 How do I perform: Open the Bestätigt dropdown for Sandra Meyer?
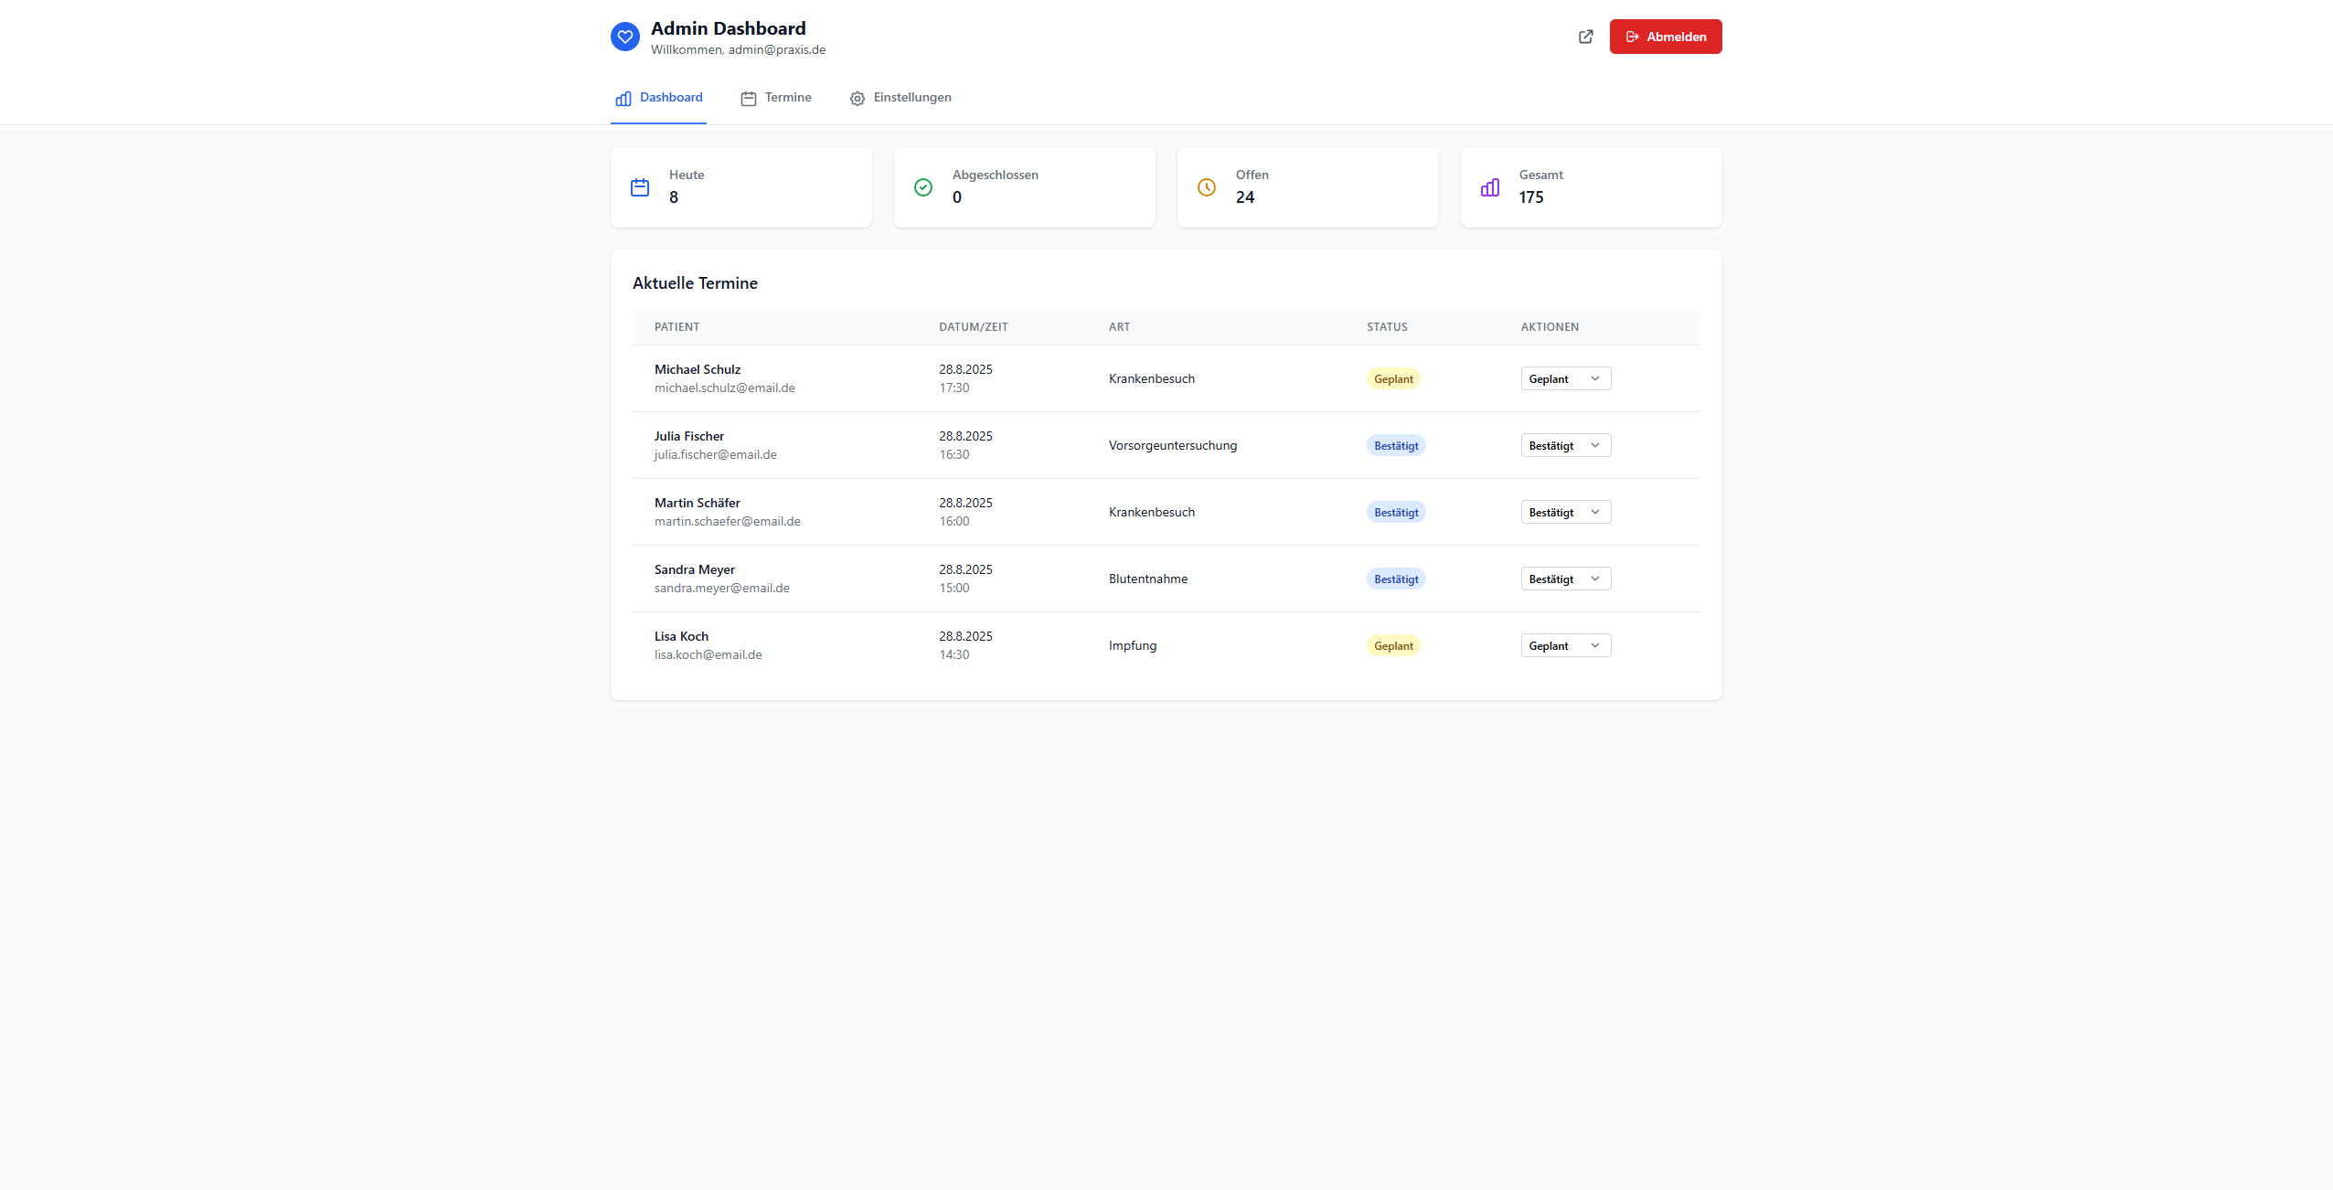(1564, 578)
